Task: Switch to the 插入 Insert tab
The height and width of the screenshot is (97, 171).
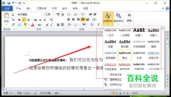Action: [29, 8]
